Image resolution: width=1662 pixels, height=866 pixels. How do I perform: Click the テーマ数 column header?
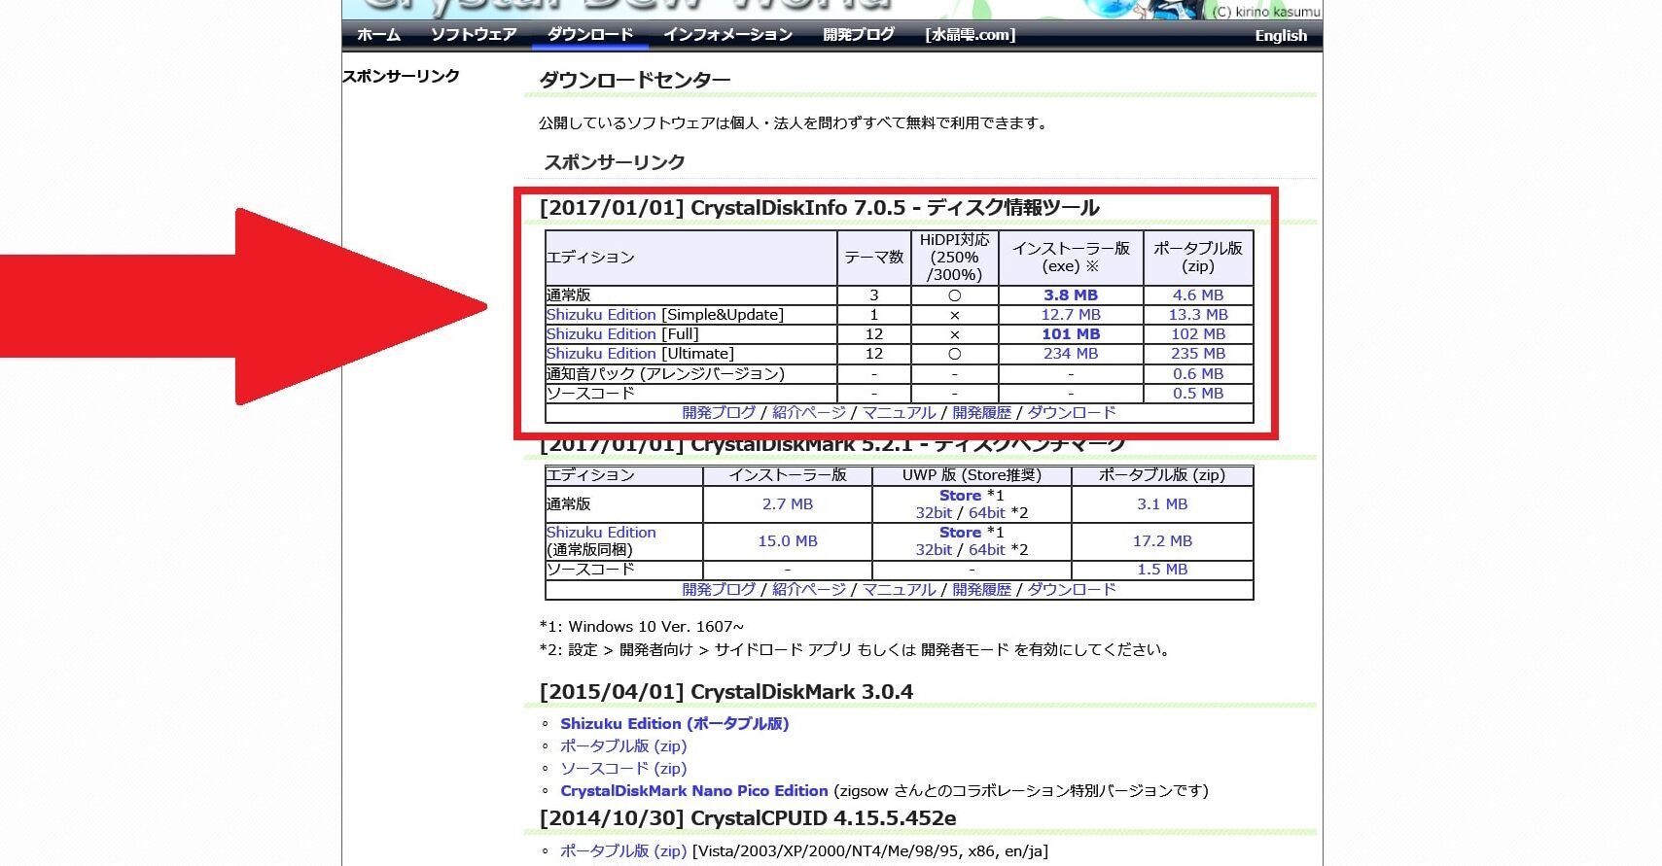[874, 258]
